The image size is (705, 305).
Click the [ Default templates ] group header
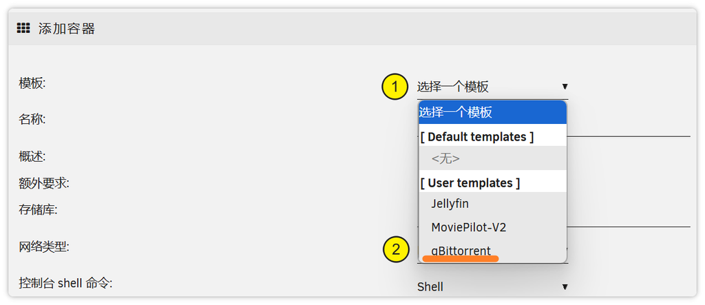tap(476, 136)
